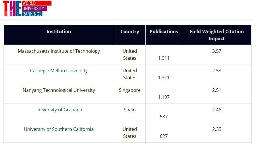Click the Field-Weighted Citation Impact header

tap(217, 35)
